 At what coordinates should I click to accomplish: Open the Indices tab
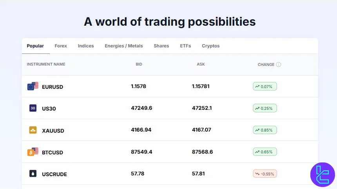coord(86,46)
